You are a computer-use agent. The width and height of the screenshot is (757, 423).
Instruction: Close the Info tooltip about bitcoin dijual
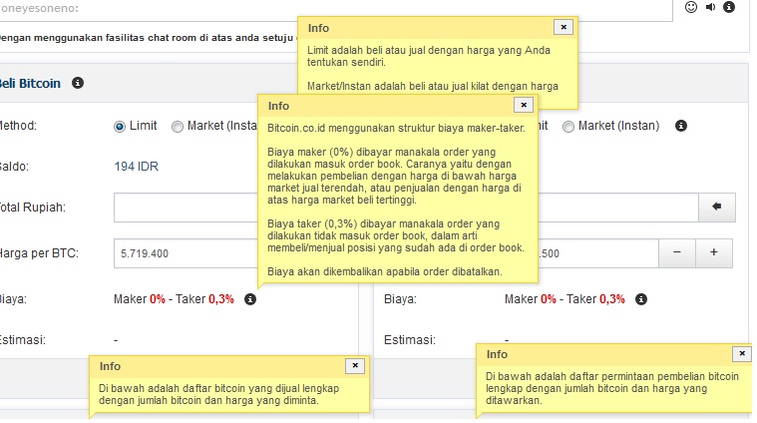click(x=355, y=365)
